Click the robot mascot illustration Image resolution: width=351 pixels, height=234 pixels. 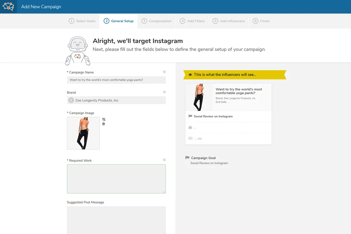click(78, 51)
